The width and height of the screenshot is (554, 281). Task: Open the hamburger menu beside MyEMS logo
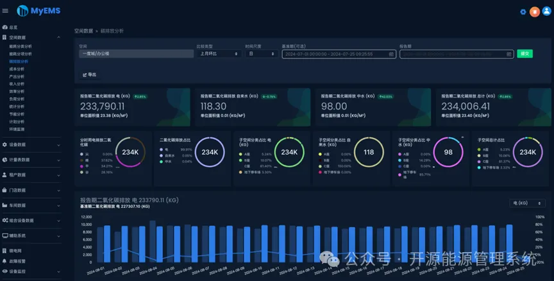tap(5, 11)
